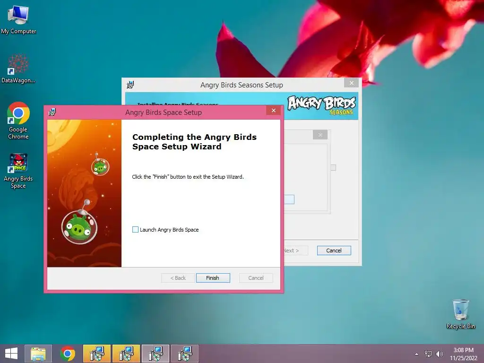Switch to the second installer taskbar item
The width and height of the screenshot is (484, 363).
[126, 354]
